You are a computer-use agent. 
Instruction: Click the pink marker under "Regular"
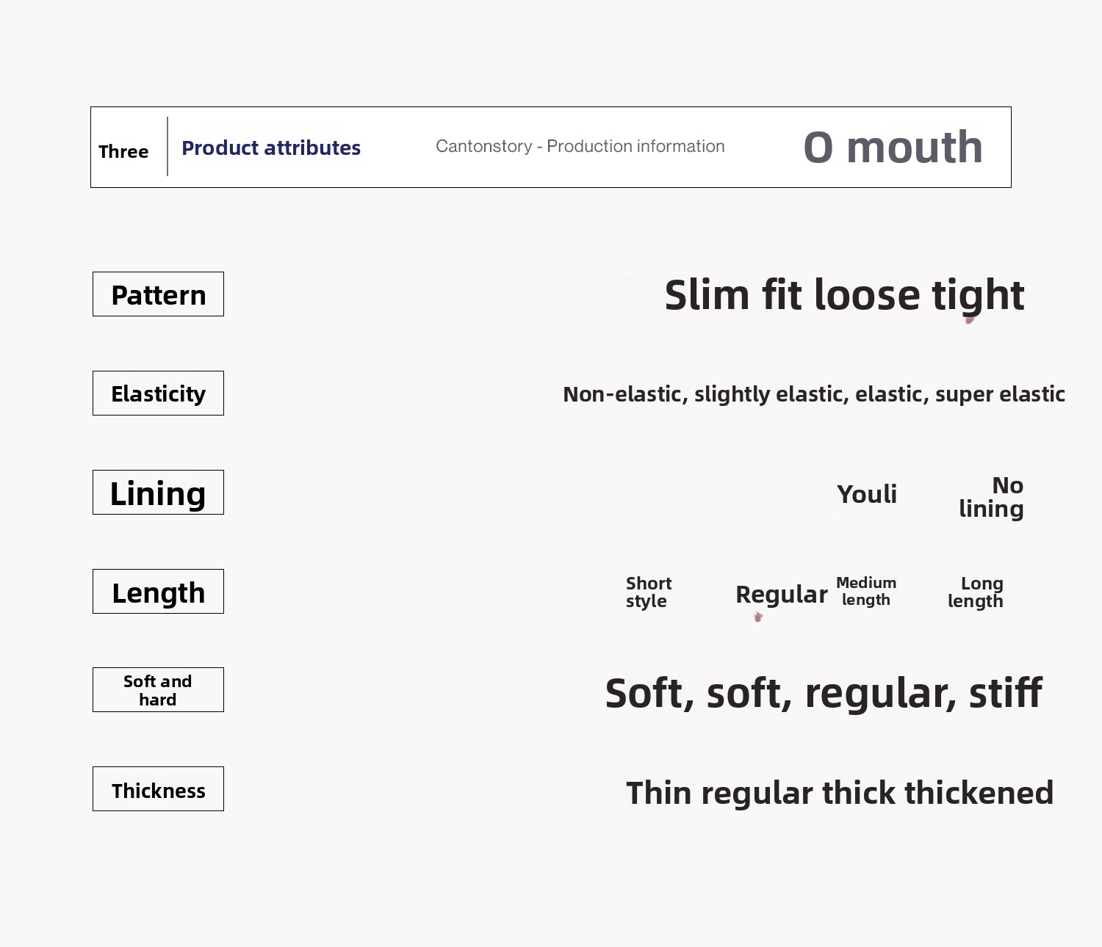[758, 617]
